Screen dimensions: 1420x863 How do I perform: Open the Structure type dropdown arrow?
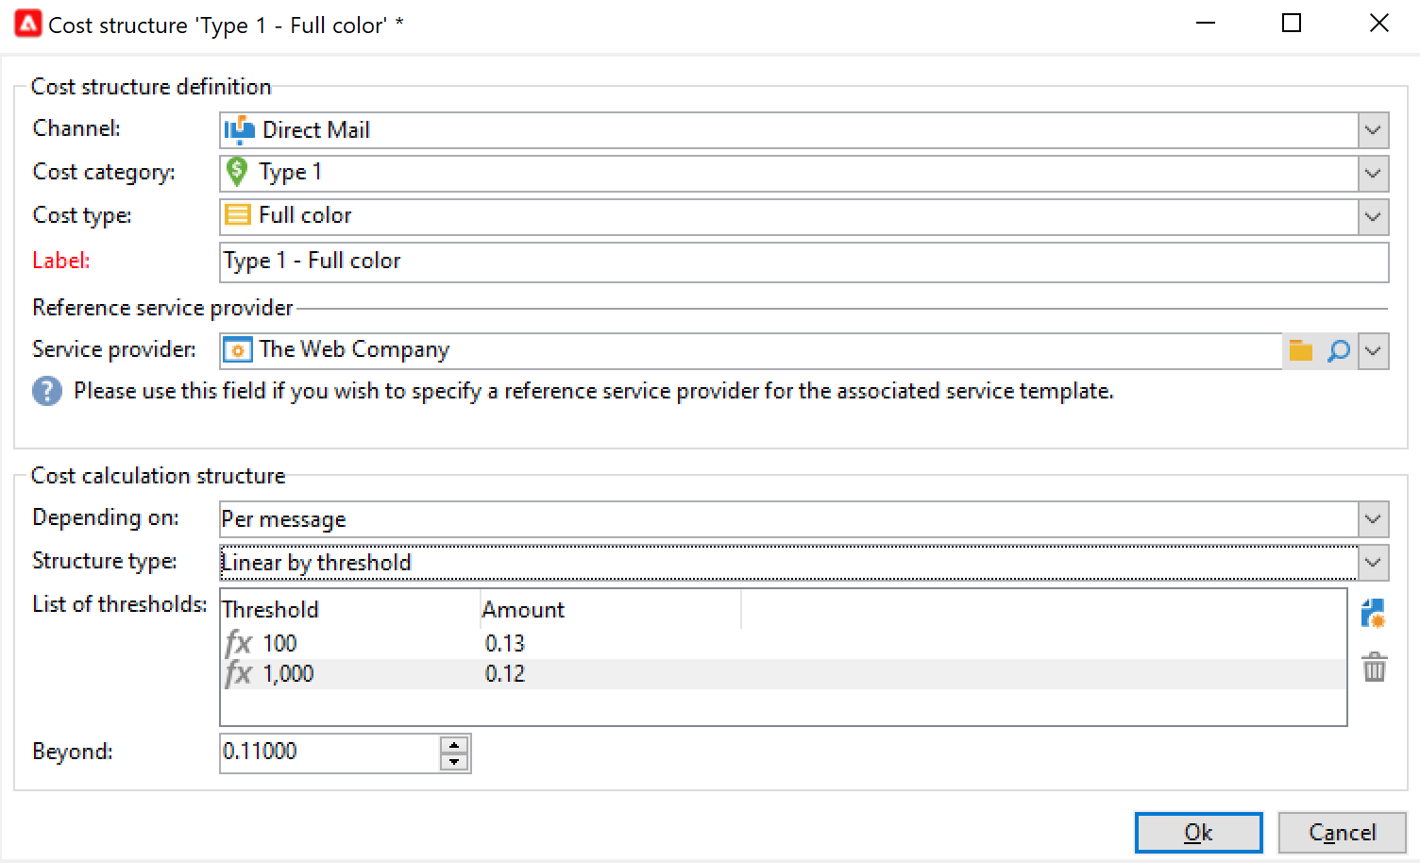[1373, 563]
